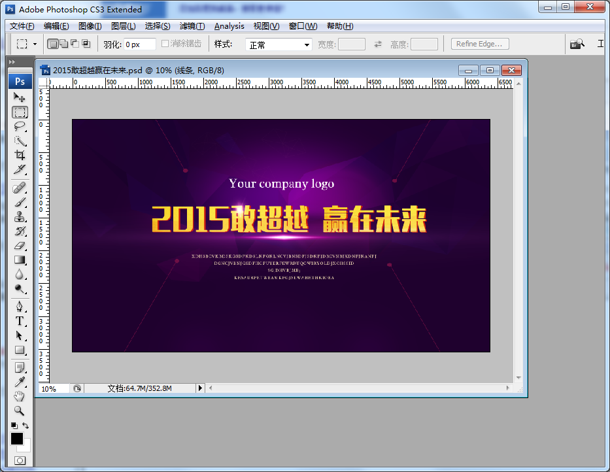Select the Dodge tool

point(20,289)
